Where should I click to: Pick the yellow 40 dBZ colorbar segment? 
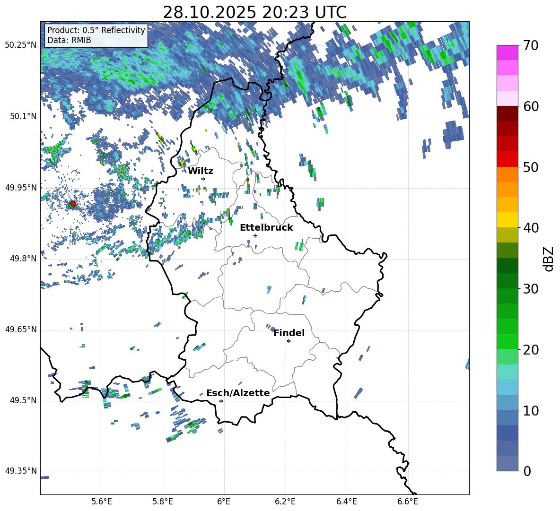[x=507, y=220]
